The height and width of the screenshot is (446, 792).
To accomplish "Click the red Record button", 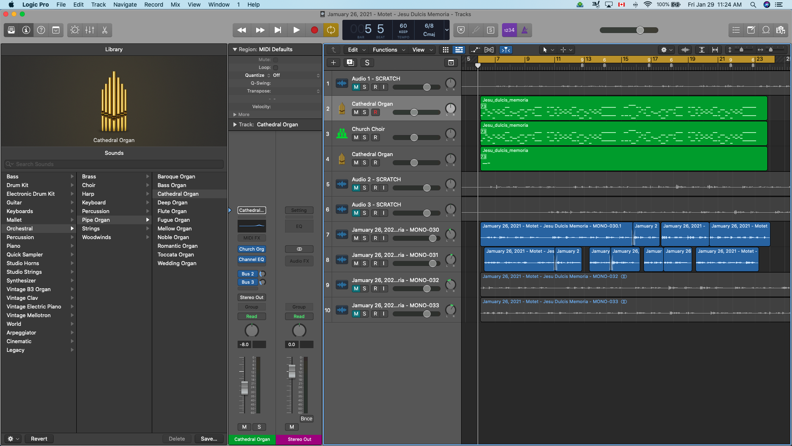I will (314, 30).
